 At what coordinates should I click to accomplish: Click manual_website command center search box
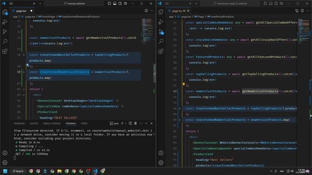74,3
